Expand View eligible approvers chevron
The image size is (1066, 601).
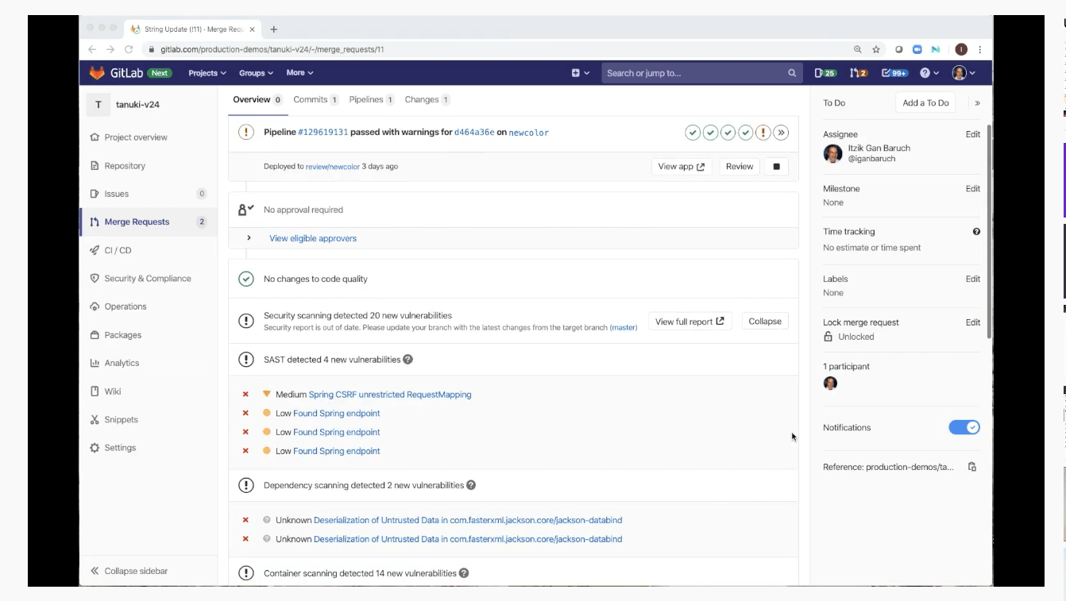click(249, 238)
